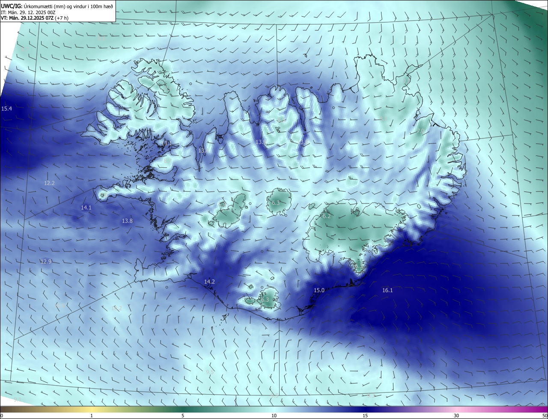This screenshot has width=548, height=419.
Task: Click the 'VT: Mán. 29.12.2025 07Z (+7 h)' line
Action: tap(35, 18)
